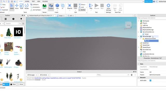
Task: Click the What's New button
Action: pyautogui.click(x=148, y=2)
